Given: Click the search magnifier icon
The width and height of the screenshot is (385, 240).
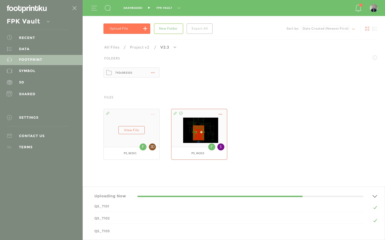Looking at the screenshot, I should pyautogui.click(x=108, y=8).
